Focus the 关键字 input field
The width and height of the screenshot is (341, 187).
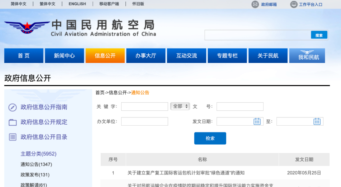tap(145, 106)
